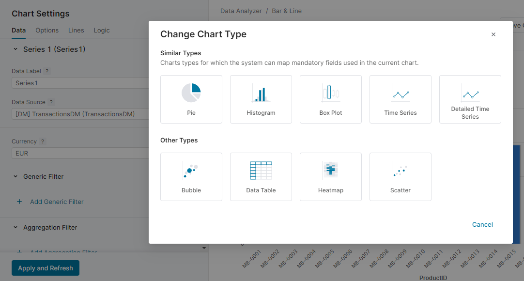Pick the Box Plot chart icon
Image resolution: width=524 pixels, height=281 pixels.
331,99
